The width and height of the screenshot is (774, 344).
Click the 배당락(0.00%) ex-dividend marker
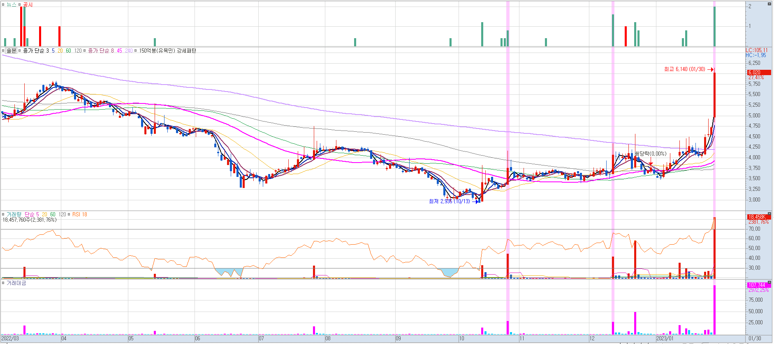click(651, 154)
